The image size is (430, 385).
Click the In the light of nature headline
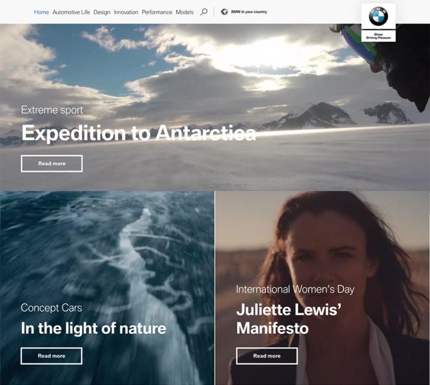(94, 328)
